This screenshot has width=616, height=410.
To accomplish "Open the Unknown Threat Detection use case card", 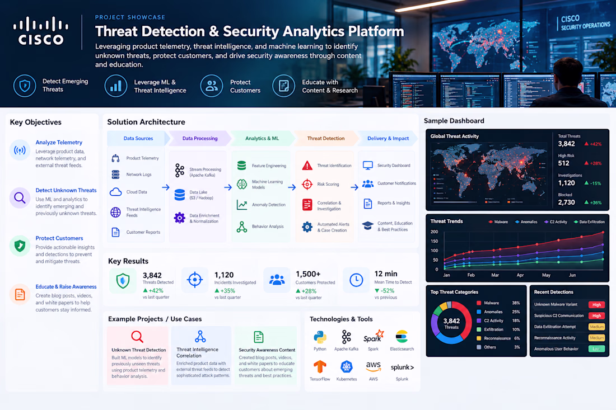I will click(138, 356).
